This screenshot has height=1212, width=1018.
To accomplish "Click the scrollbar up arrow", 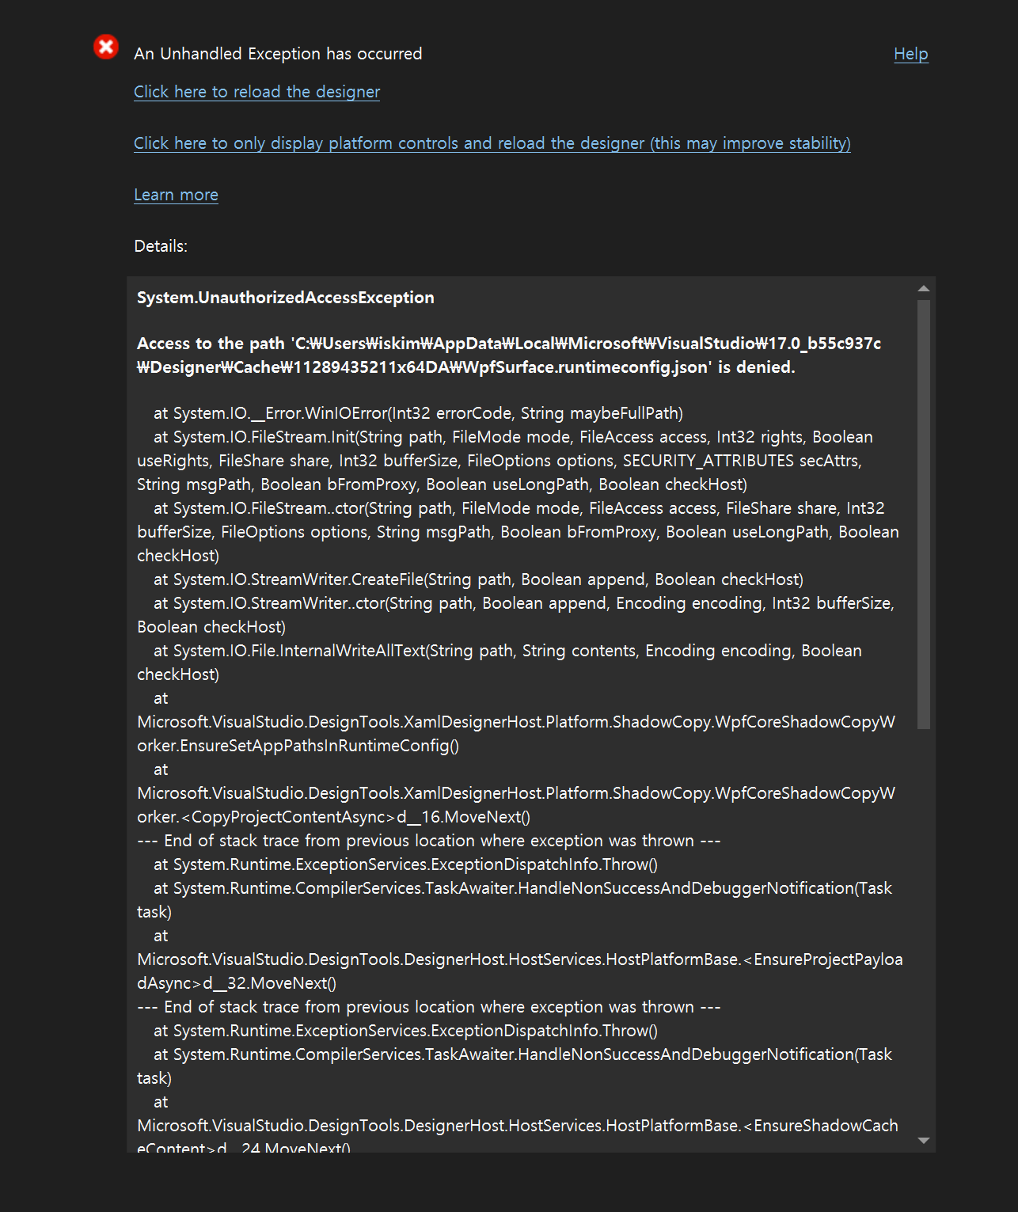I will pos(923,287).
